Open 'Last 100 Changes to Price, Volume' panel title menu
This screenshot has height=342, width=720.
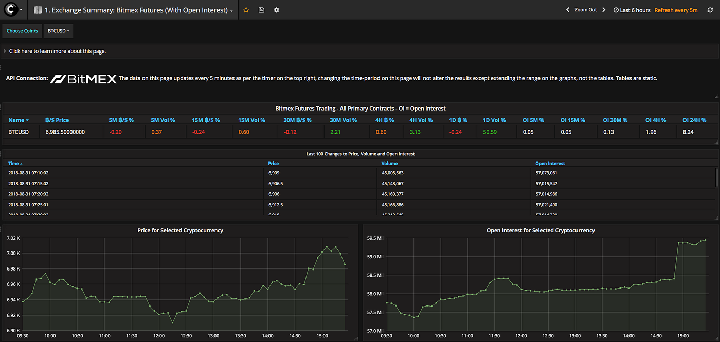pyautogui.click(x=360, y=154)
